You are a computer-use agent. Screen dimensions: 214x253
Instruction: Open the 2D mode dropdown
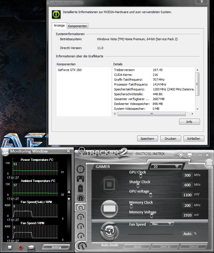(x=166, y=167)
